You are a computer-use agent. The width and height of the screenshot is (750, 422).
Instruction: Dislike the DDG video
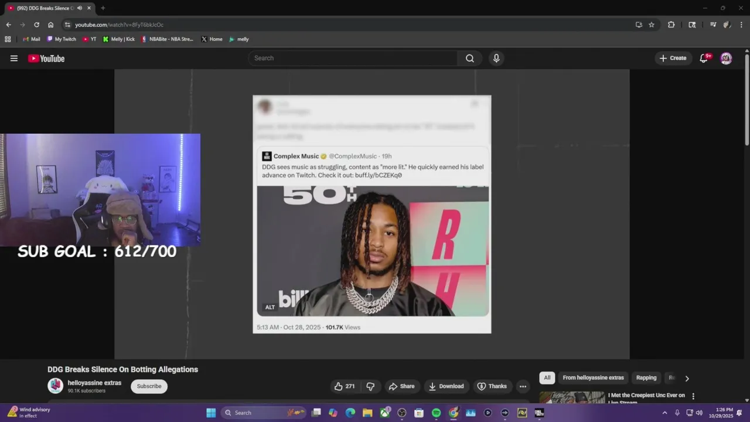(x=370, y=386)
